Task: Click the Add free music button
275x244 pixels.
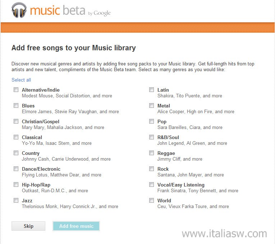Action: tap(76, 226)
